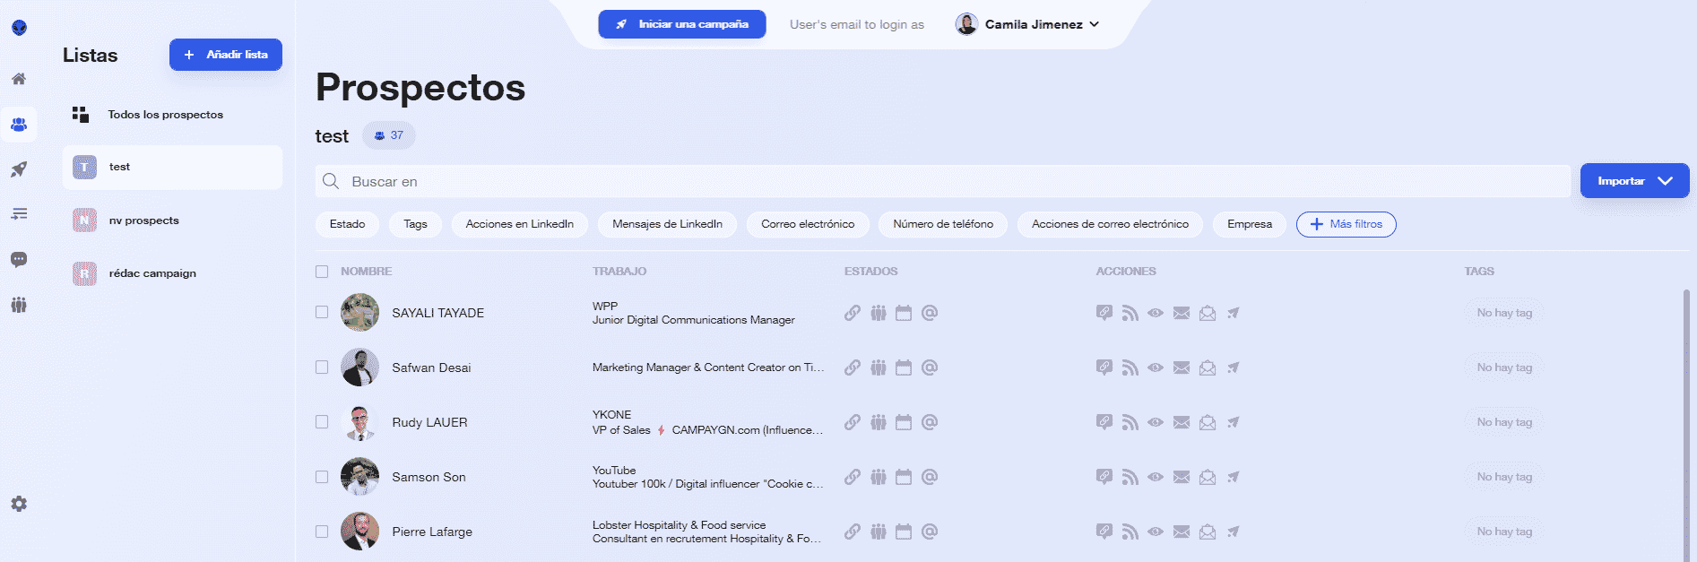Screen dimensions: 1697x562
Task: Open the home icon in the sidebar
Action: 19,79
